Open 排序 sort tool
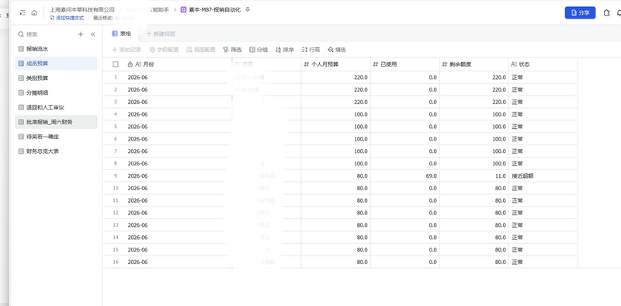This screenshot has height=306, width=621. pyautogui.click(x=285, y=50)
